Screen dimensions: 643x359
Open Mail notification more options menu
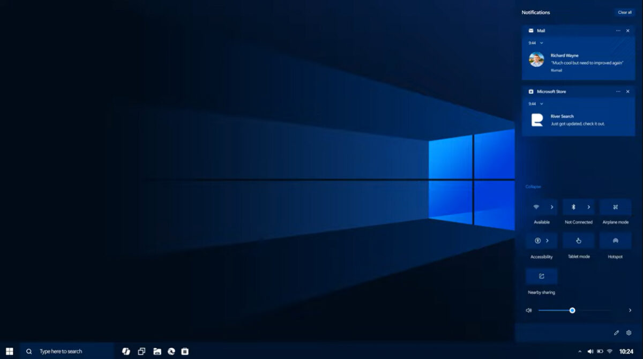click(x=618, y=31)
